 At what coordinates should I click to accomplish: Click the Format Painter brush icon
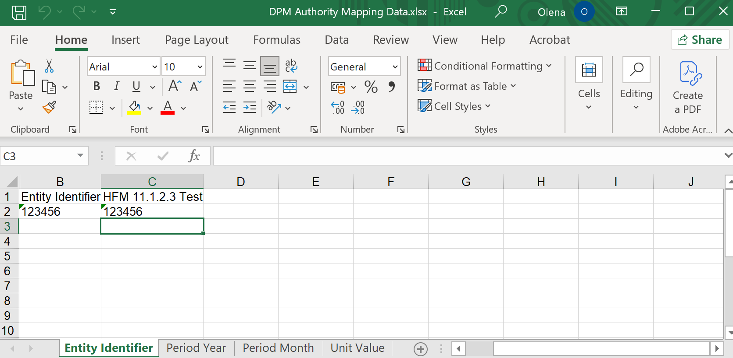[x=49, y=107]
